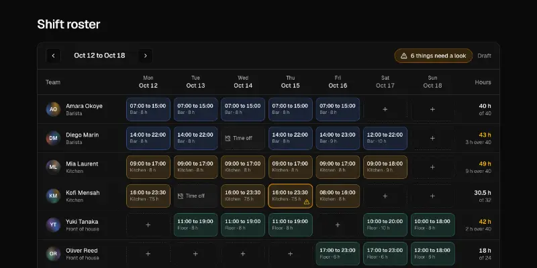Open the Kofi Mensah team member name
537x268 pixels.
tap(83, 193)
